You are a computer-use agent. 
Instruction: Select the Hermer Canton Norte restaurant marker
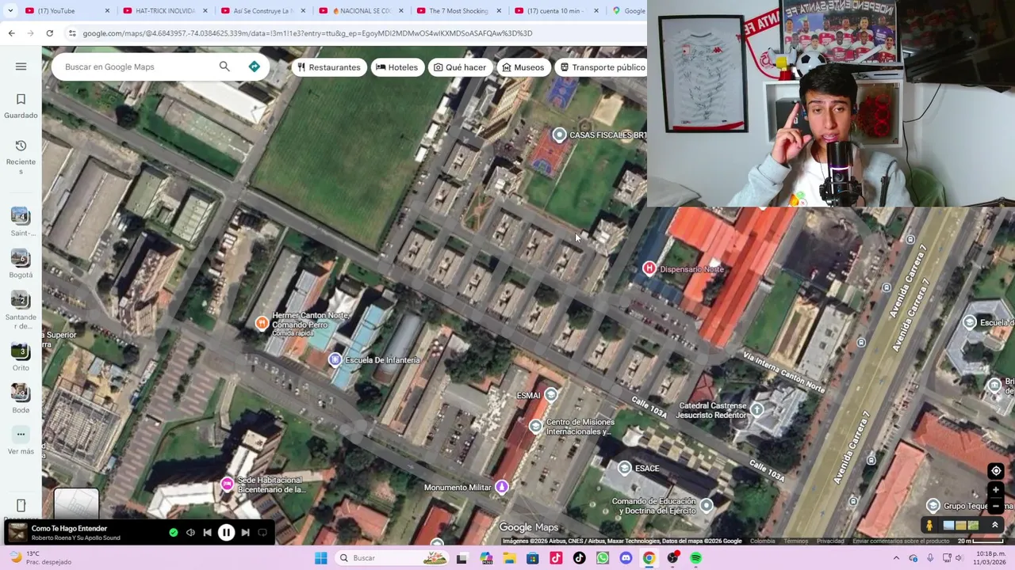pos(262,323)
